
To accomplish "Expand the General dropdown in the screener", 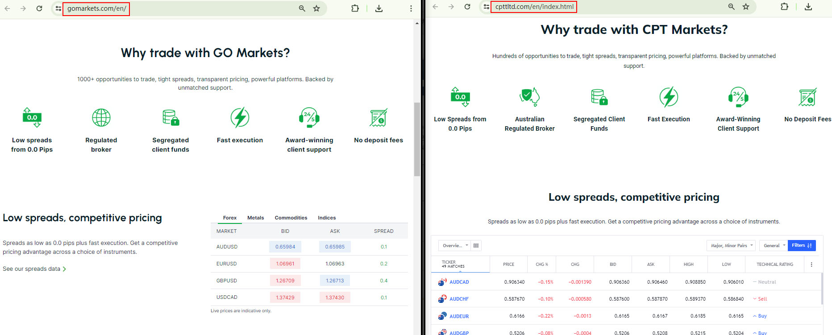I will 774,245.
